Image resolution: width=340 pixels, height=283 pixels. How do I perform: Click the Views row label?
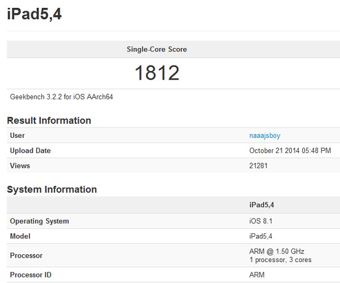(x=20, y=166)
